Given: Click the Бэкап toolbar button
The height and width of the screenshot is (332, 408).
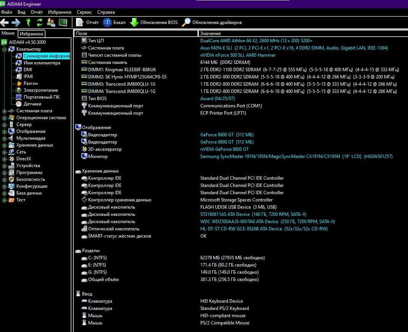Looking at the screenshot, I should click(x=114, y=22).
